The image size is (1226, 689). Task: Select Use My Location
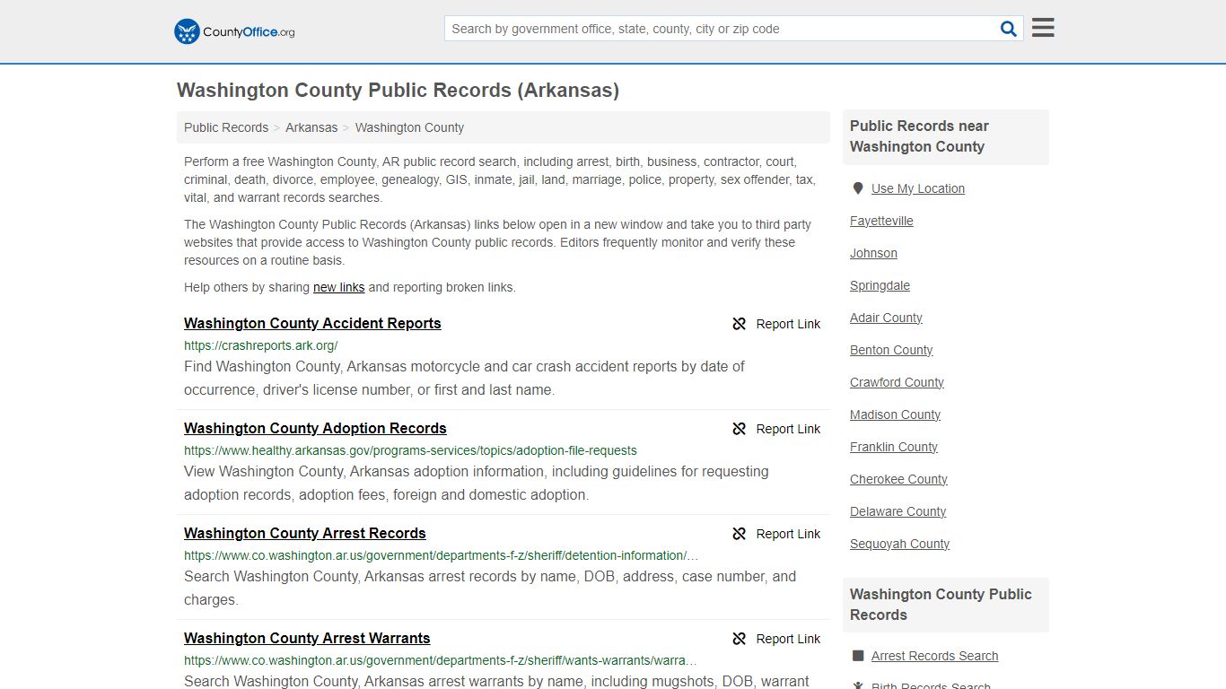click(x=918, y=188)
